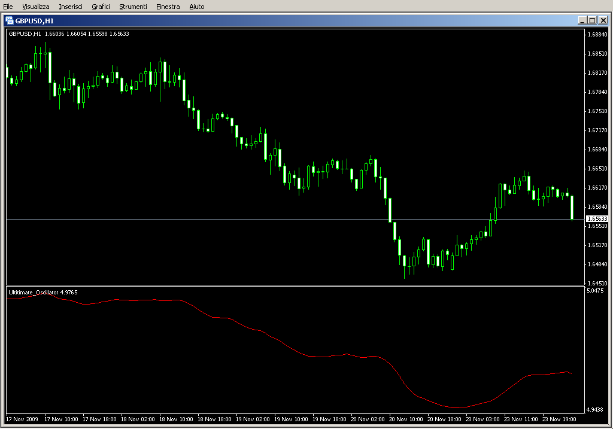This screenshot has height=429, width=613.
Task: Click the 1.65840 price scale label
Action: coord(598,206)
